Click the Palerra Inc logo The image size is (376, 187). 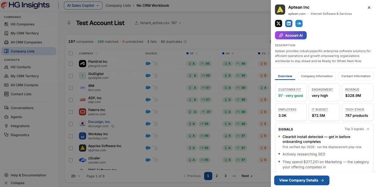coord(83,112)
